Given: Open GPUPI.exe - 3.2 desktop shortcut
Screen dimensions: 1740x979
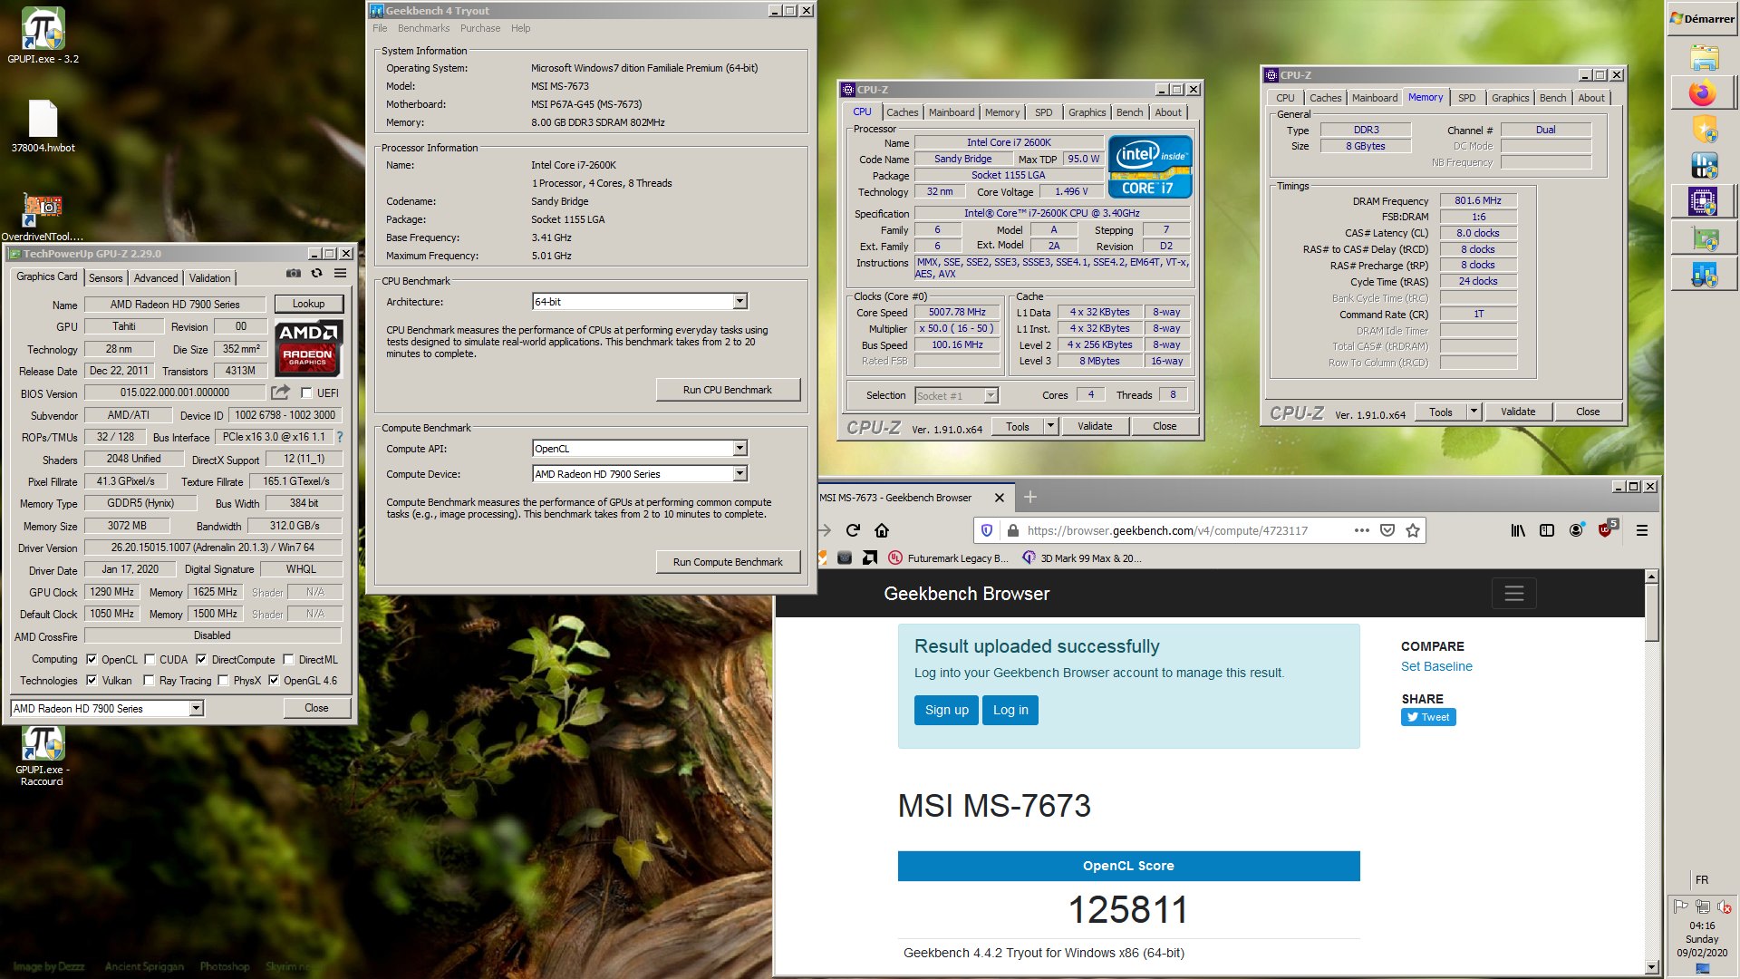Looking at the screenshot, I should tap(43, 36).
